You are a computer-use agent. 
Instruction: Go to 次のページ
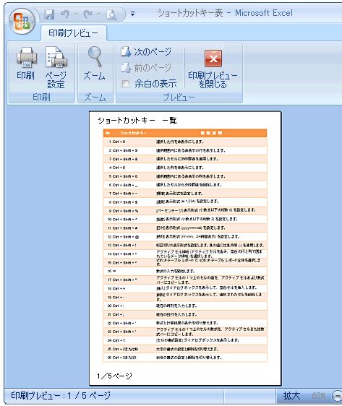[146, 52]
